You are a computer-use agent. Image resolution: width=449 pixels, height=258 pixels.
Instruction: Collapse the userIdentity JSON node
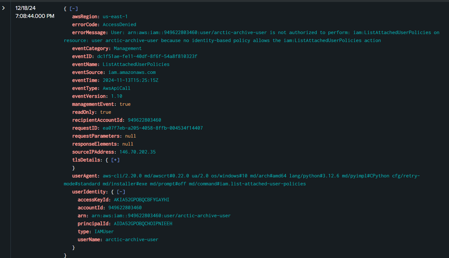(x=121, y=192)
